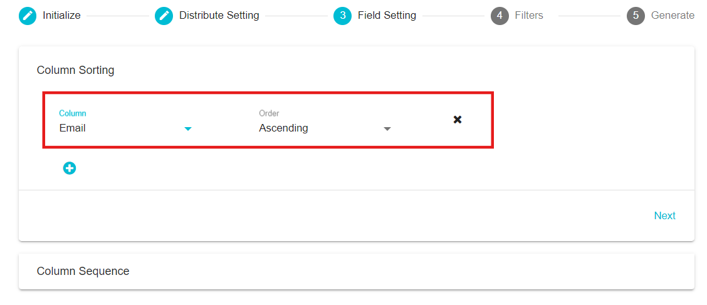The image size is (707, 305).
Task: Add a new column sorting row
Action: 70,168
